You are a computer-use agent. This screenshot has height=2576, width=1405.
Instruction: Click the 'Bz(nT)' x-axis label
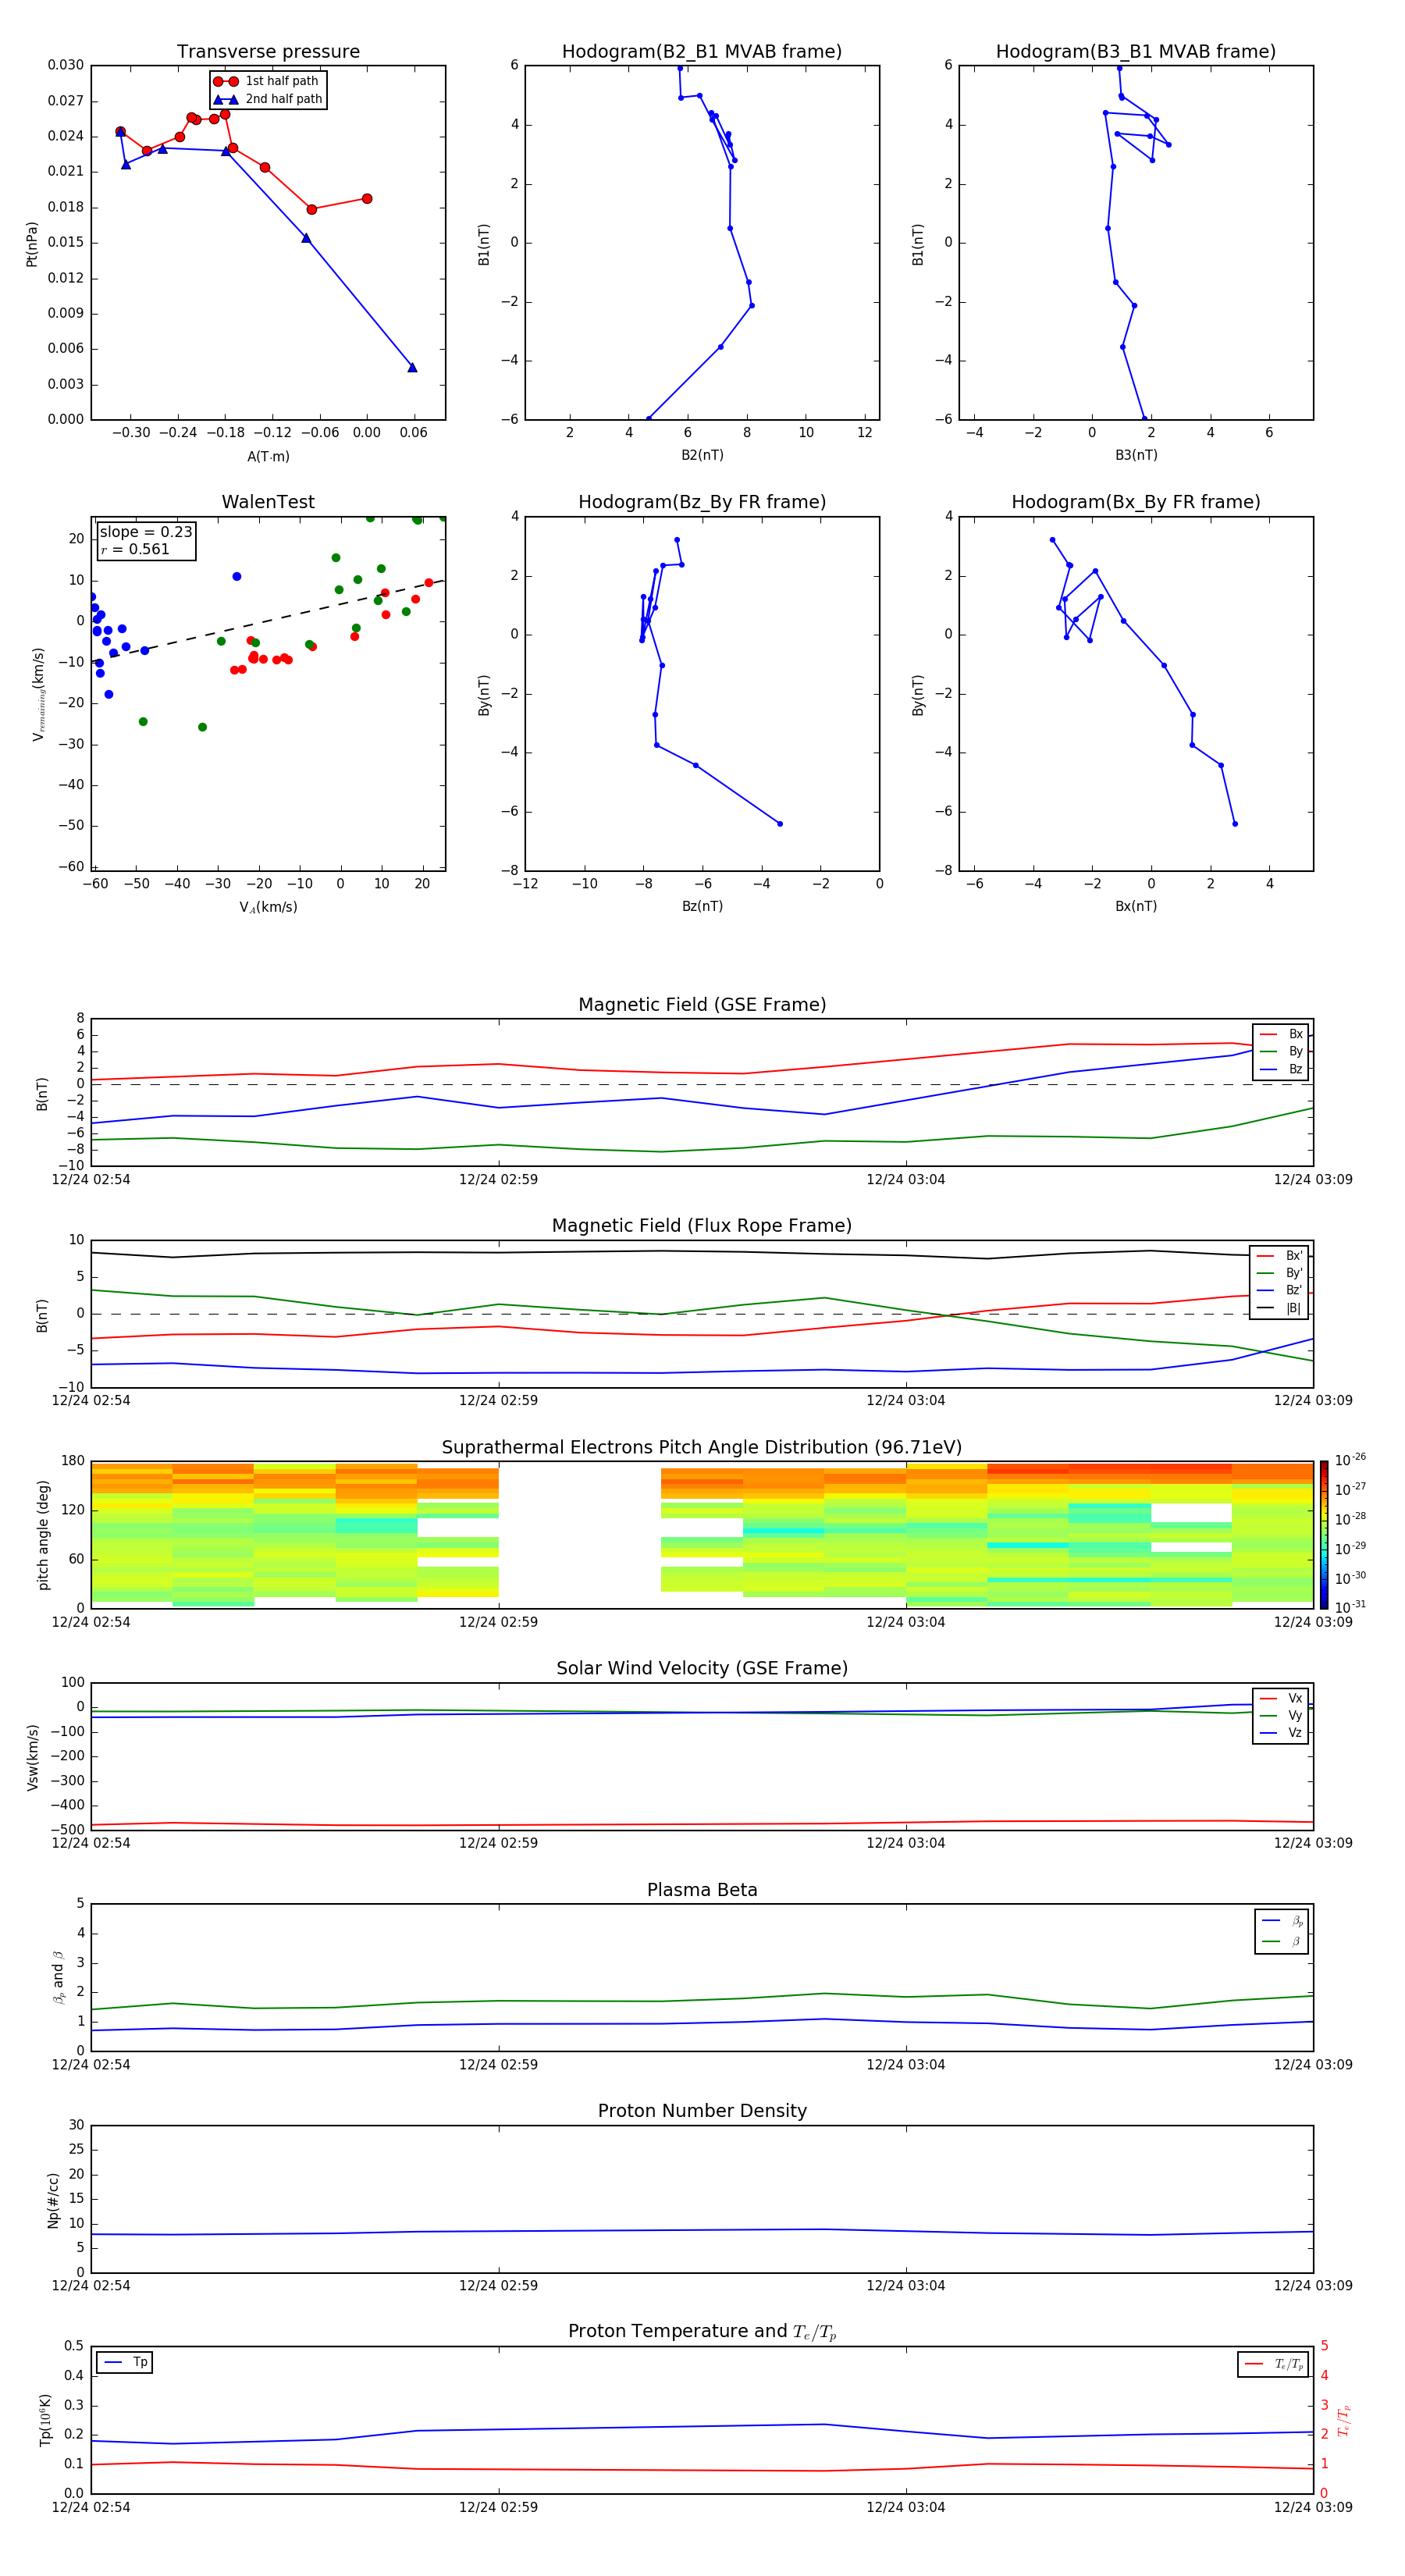(702, 906)
